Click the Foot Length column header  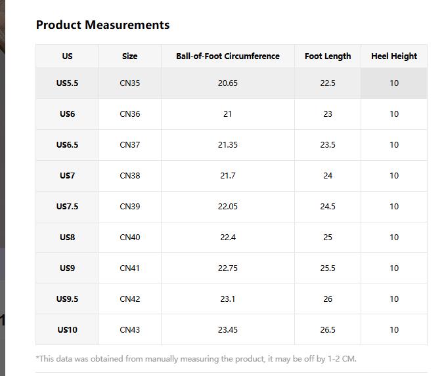tap(328, 56)
